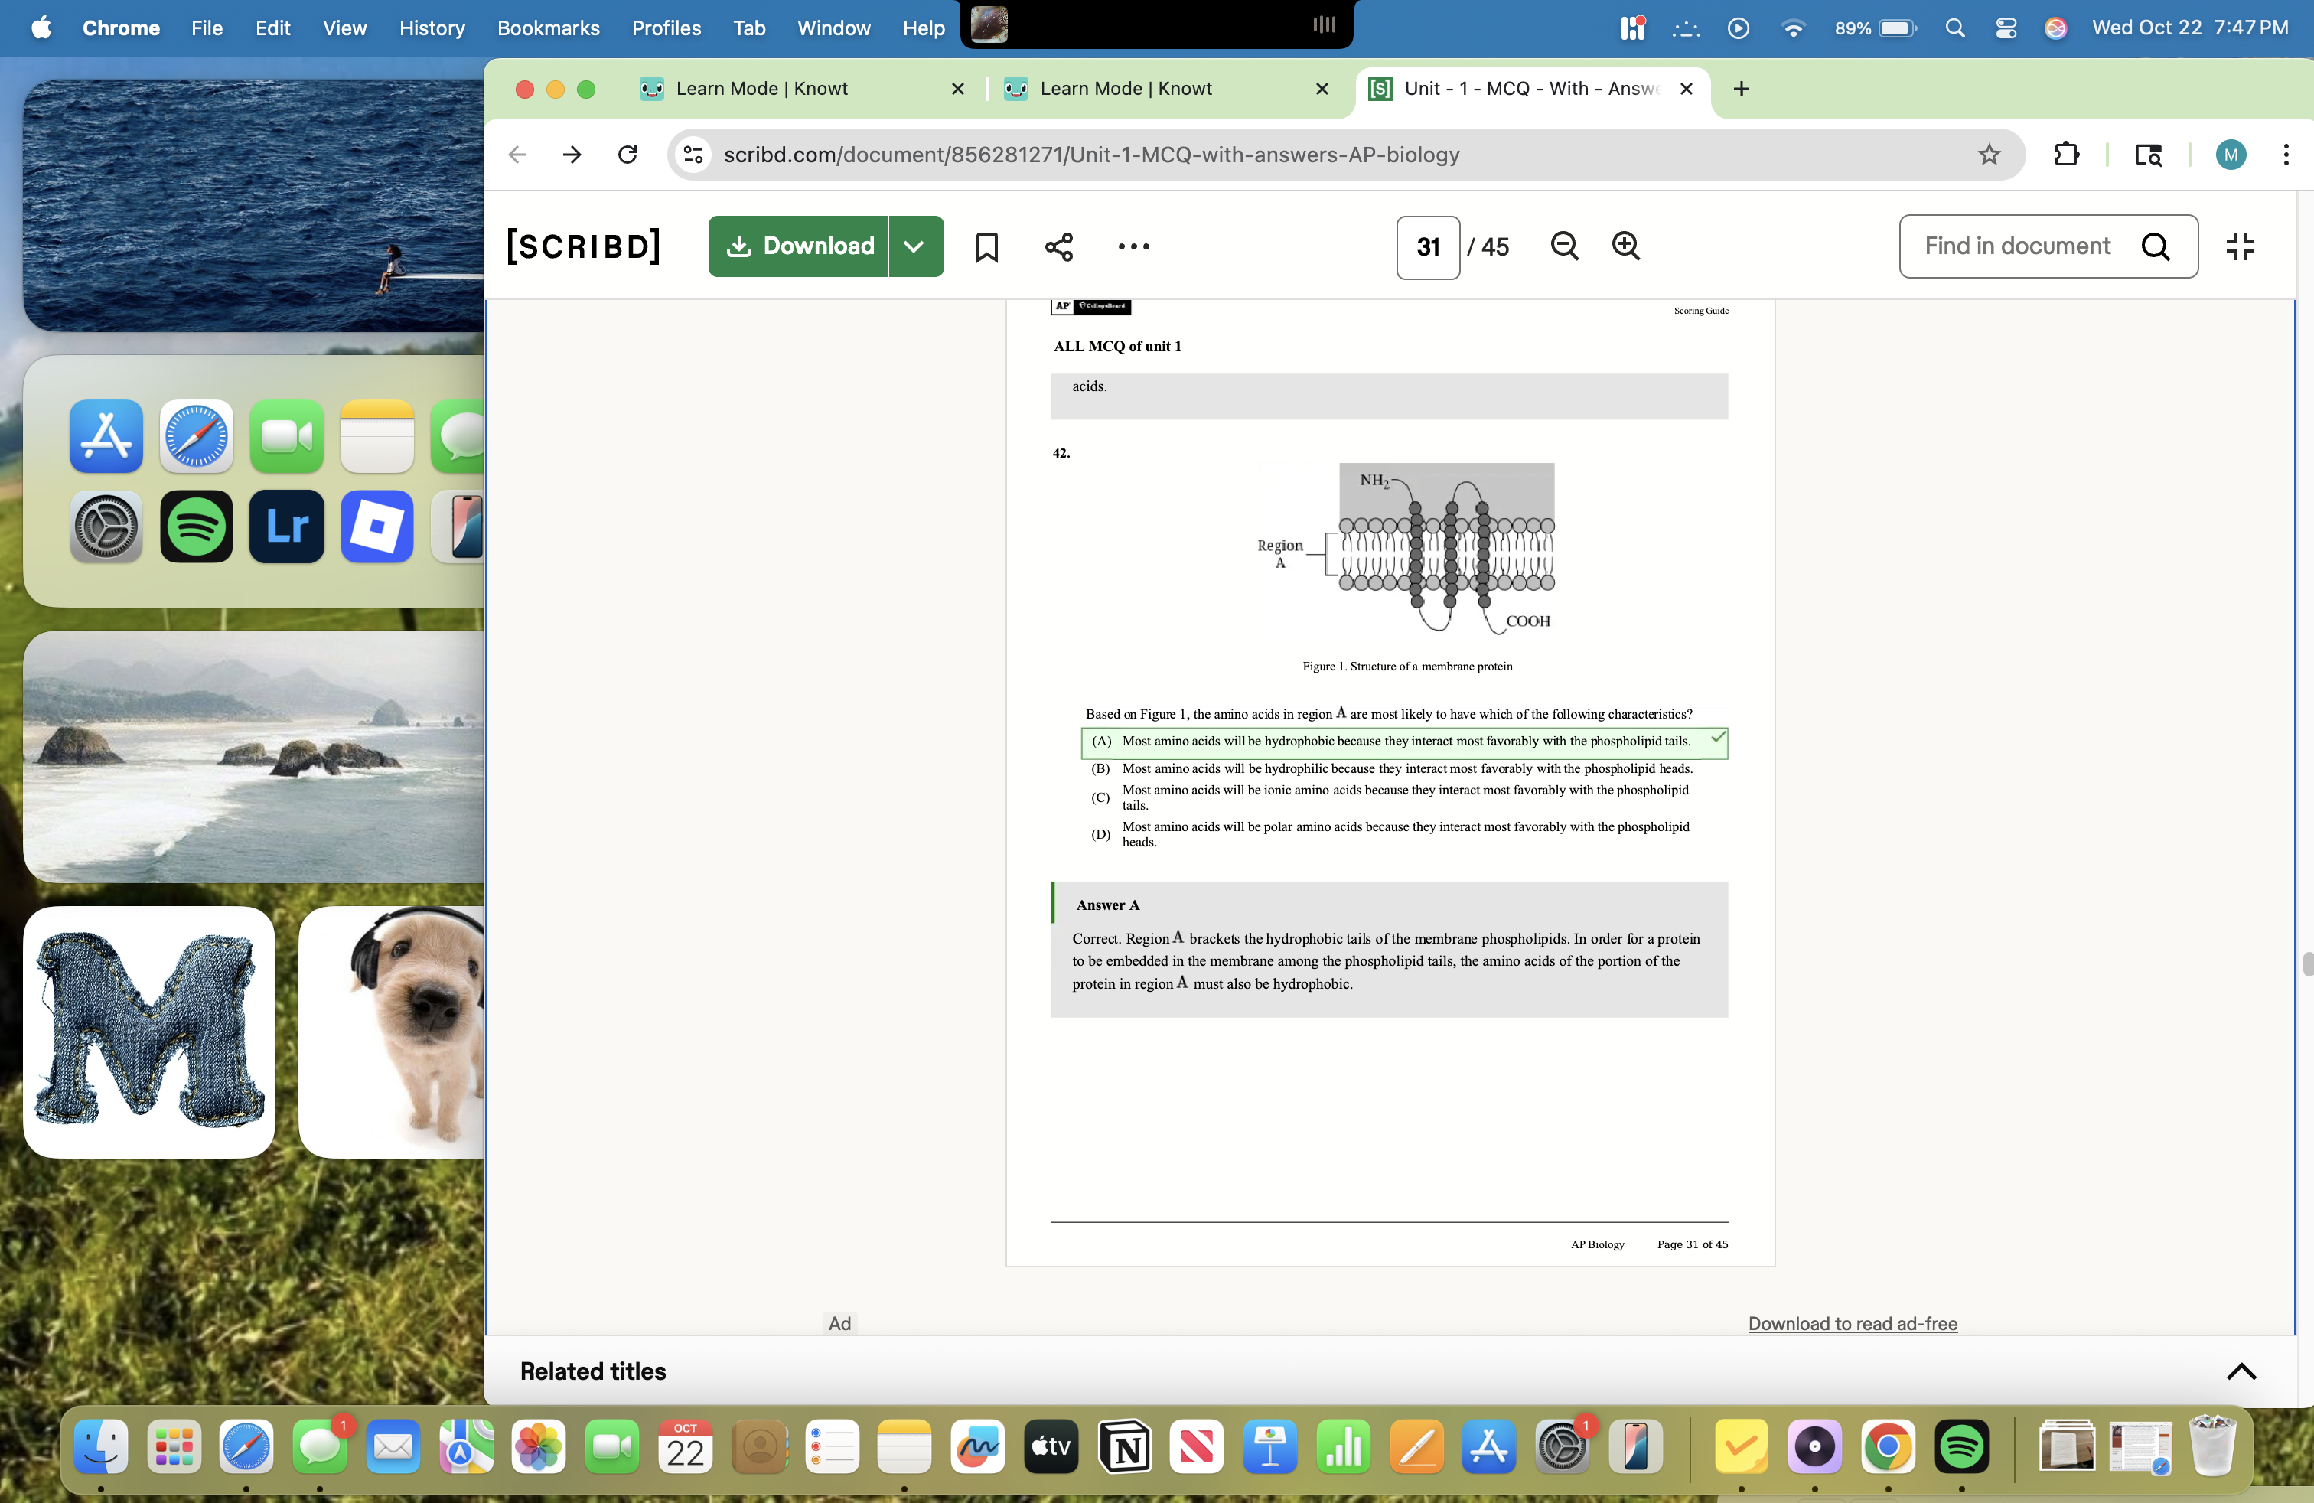
Task: Open Chrome three-dot menu
Action: [2285, 155]
